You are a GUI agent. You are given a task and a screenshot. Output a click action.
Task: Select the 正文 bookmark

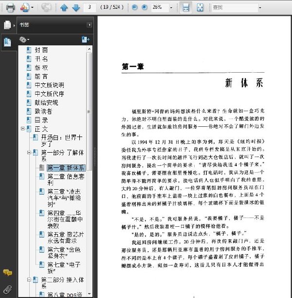pyautogui.click(x=41, y=129)
